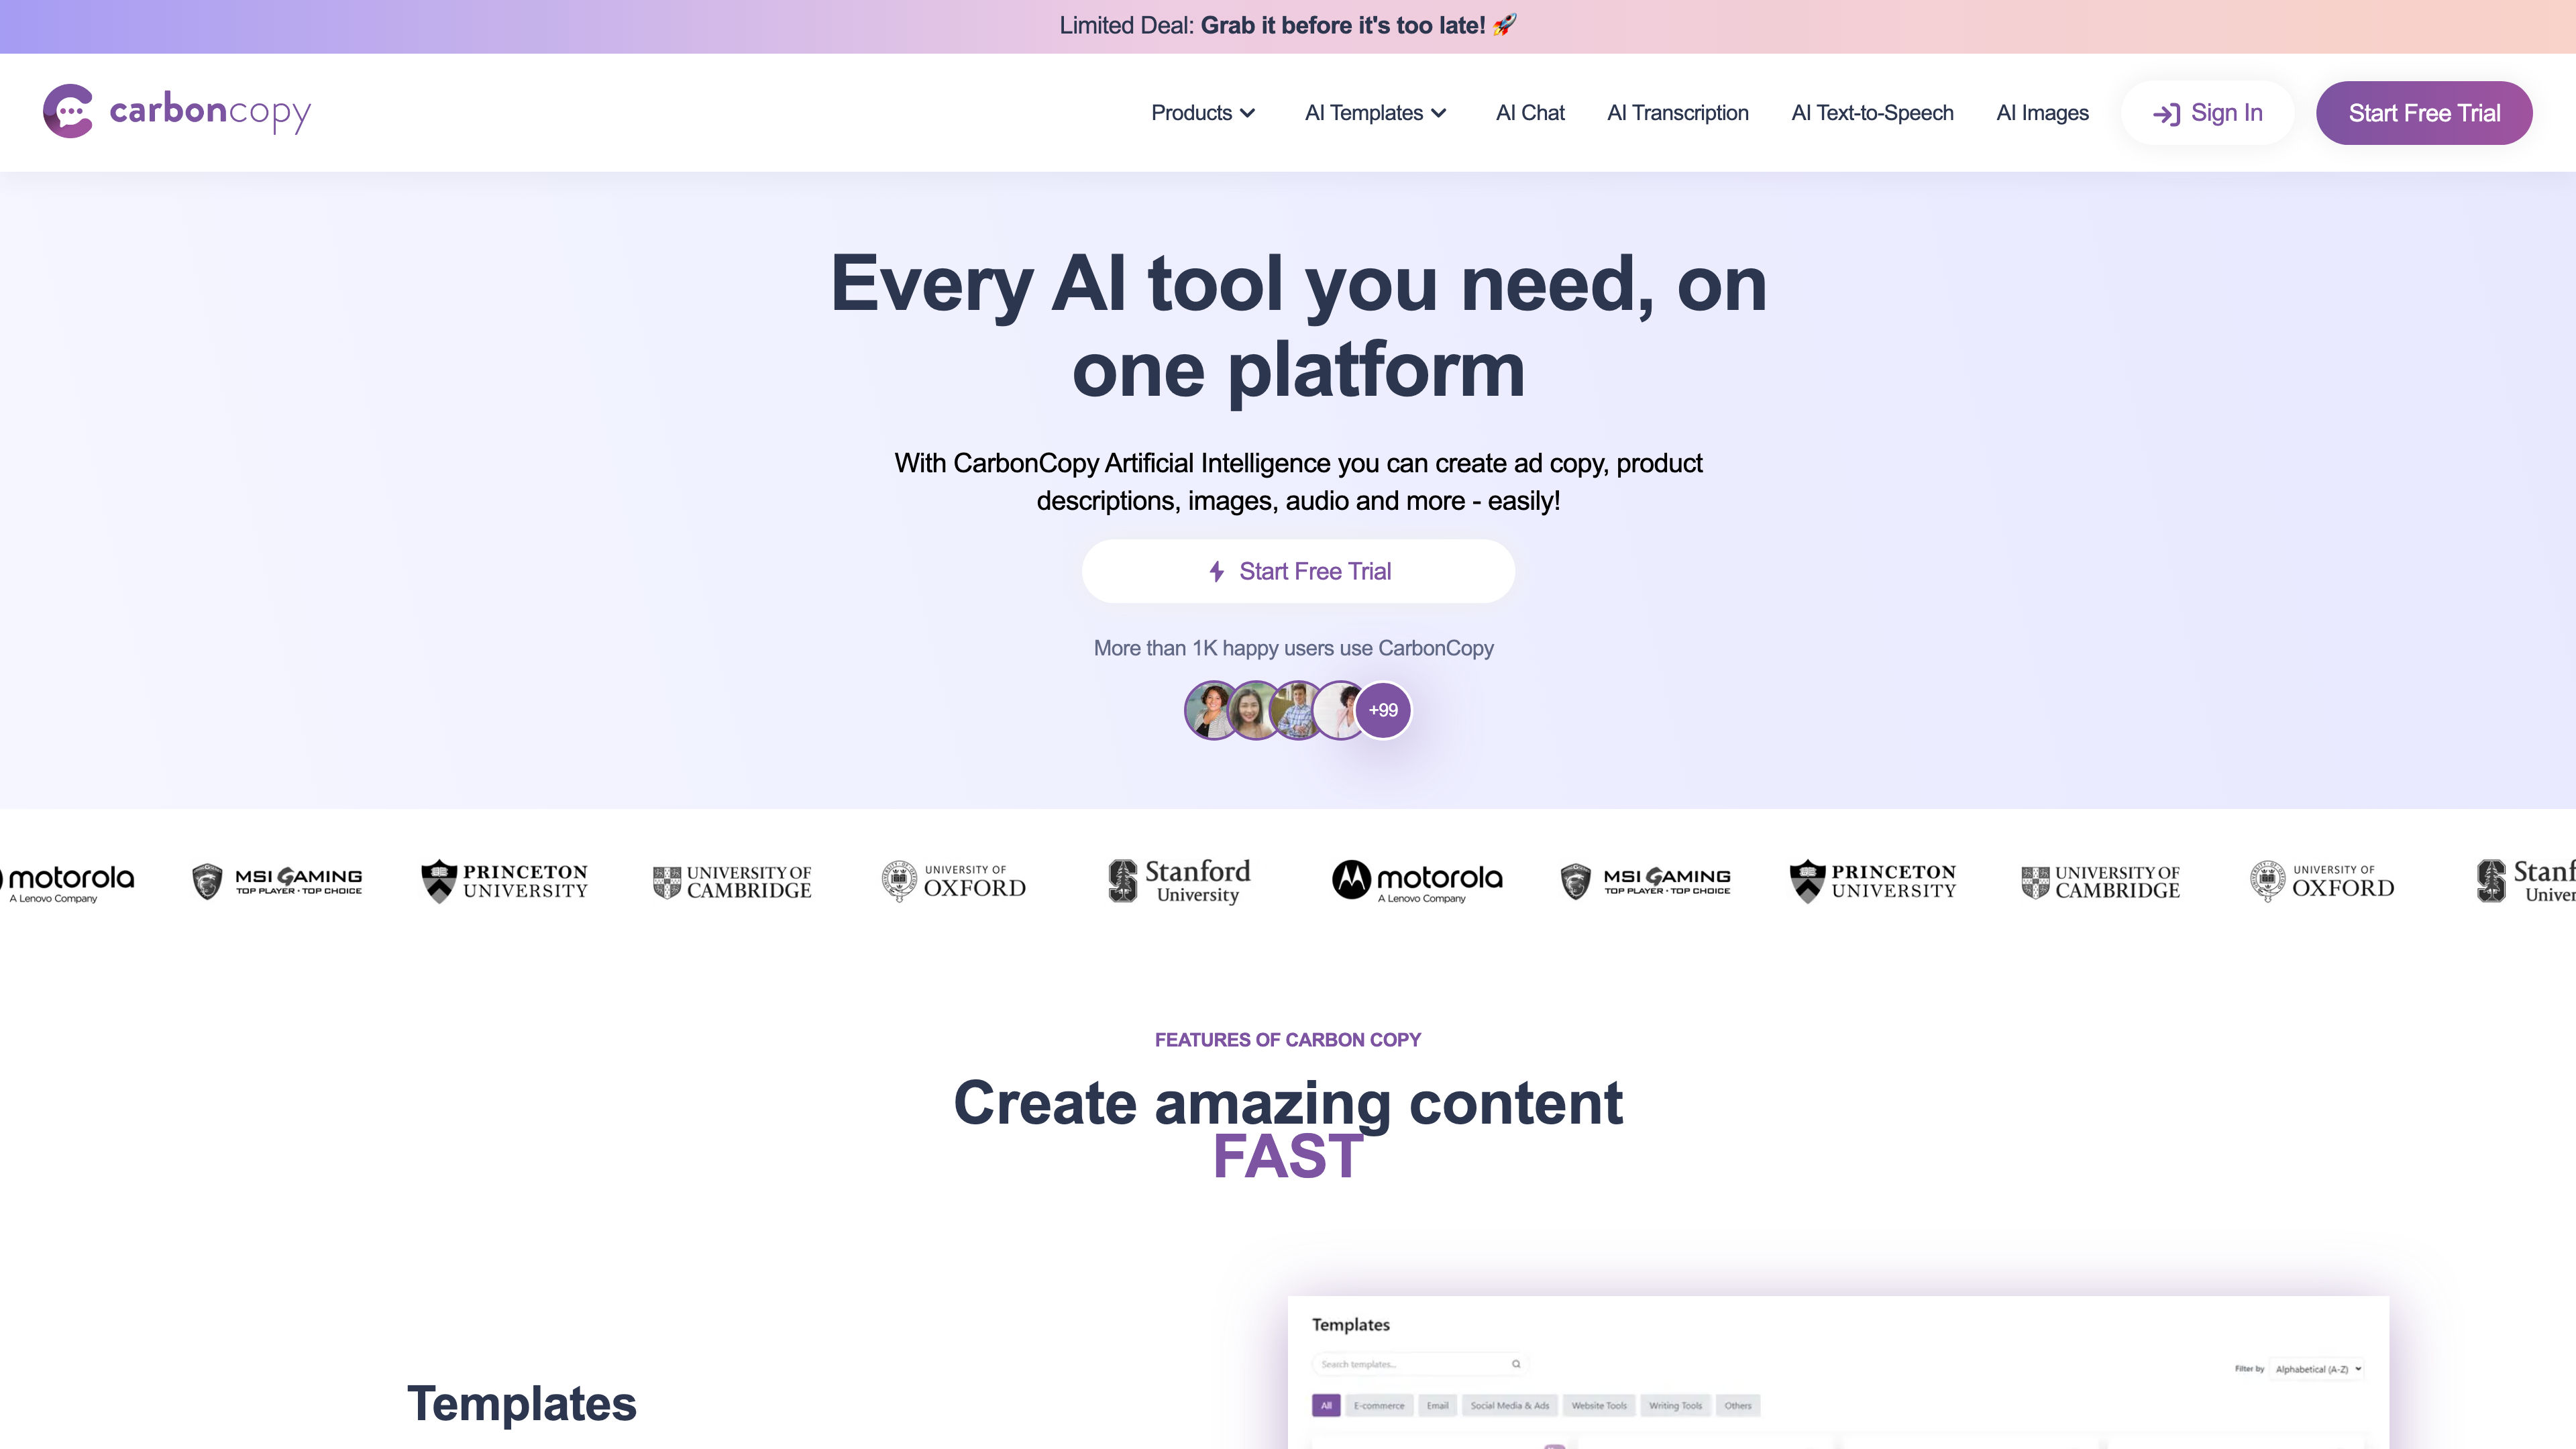Toggle the E-commerce filter in Templates
The image size is (2576, 1449).
click(1379, 1407)
